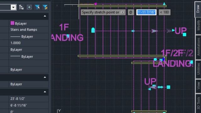
Task: Click the 0" property value
Action: tap(12, 112)
